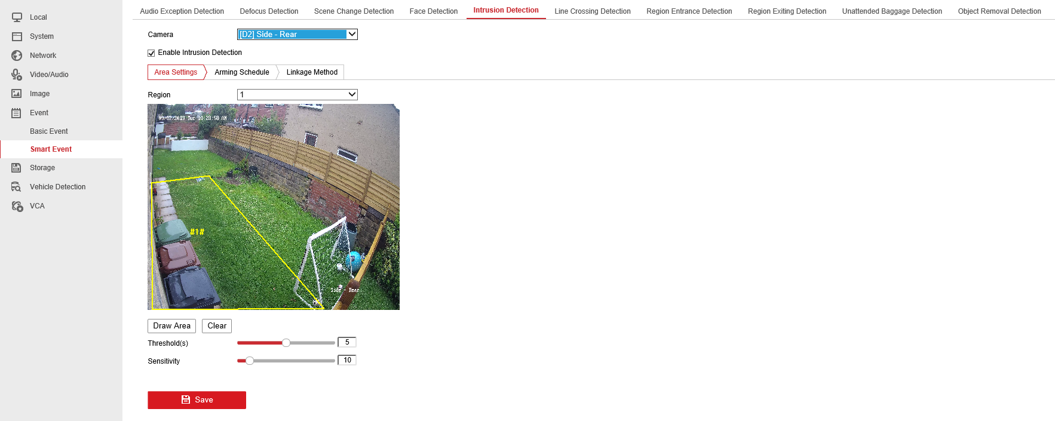The height and width of the screenshot is (421, 1055).
Task: Select the Video/Audio microphone icon
Action: pyautogui.click(x=17, y=75)
